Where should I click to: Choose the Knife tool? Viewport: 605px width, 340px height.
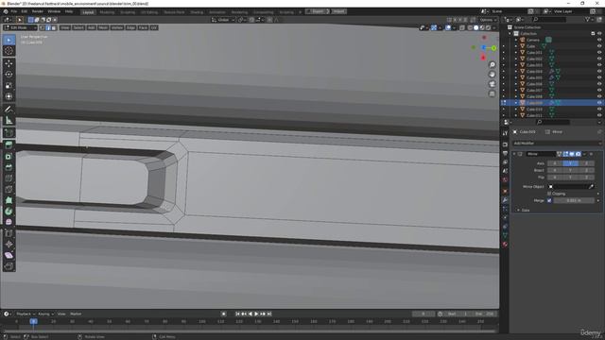pos(9,189)
